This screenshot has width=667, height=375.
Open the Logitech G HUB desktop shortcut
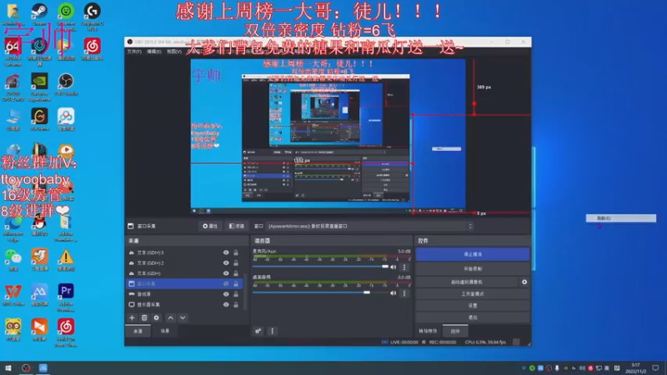(92, 16)
